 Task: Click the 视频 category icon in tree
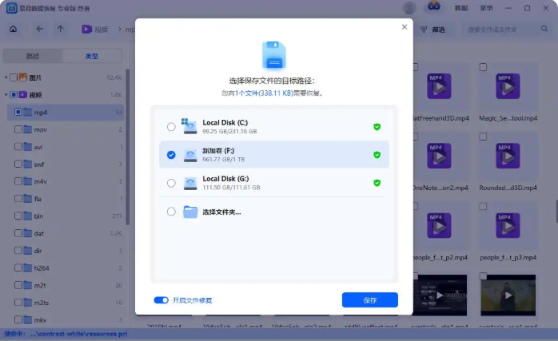click(x=23, y=94)
